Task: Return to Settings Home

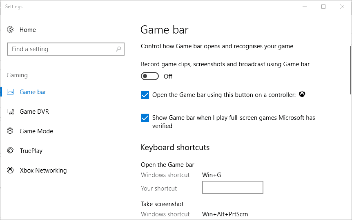Action: [x=27, y=30]
